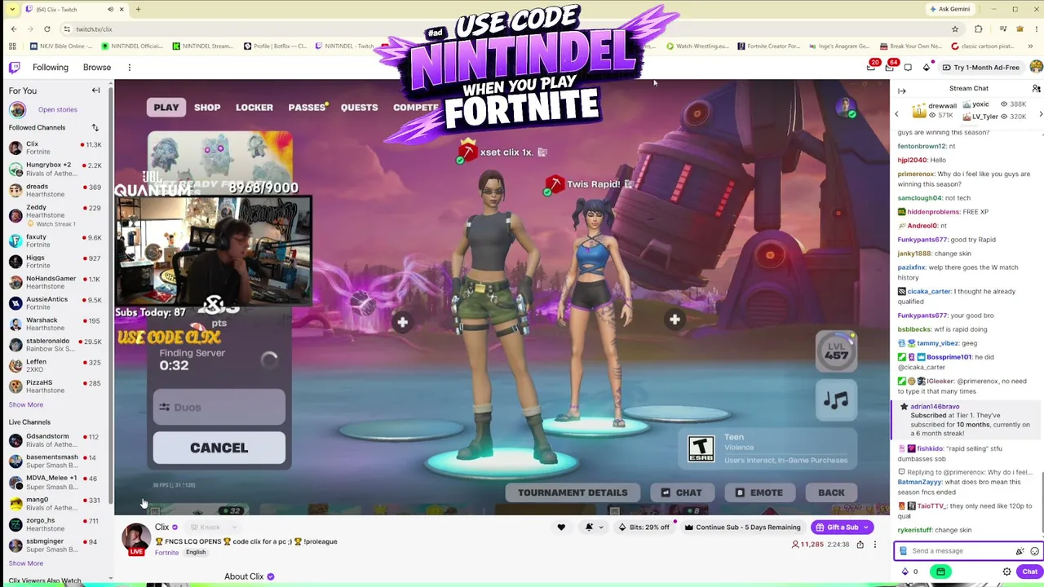The height and width of the screenshot is (587, 1044).
Task: Show more hidden bookmarks chevron
Action: (x=1032, y=46)
